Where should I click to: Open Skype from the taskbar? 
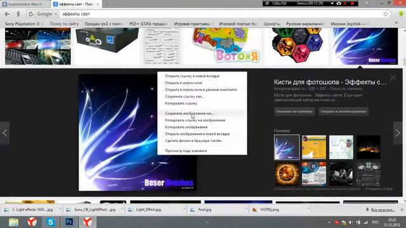(x=51, y=222)
